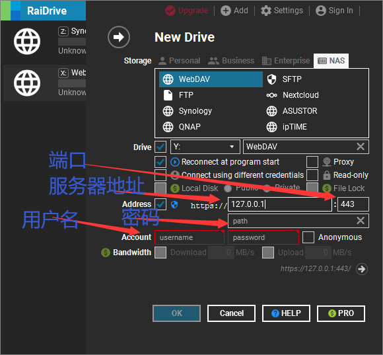Image resolution: width=383 pixels, height=355 pixels.
Task: Toggle the Address https checkbox
Action: (x=160, y=204)
